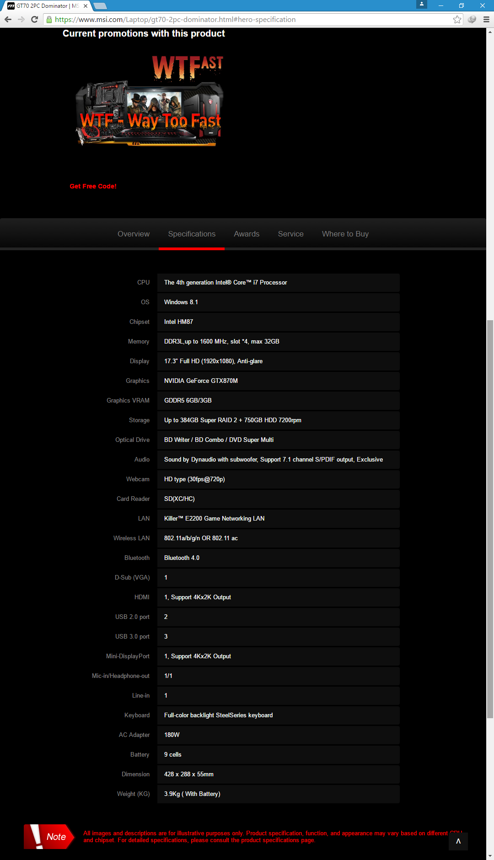The height and width of the screenshot is (860, 494).
Task: Click the Mini-DisplayPort value '1, Support 4Kx2K Output'
Action: (198, 656)
